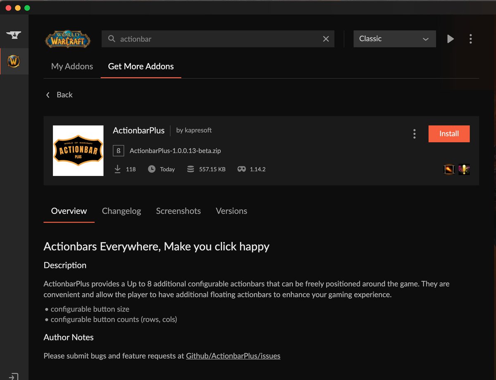Screen dimensions: 496x380
Task: Click the first category icon on addon card
Action: 449,169
